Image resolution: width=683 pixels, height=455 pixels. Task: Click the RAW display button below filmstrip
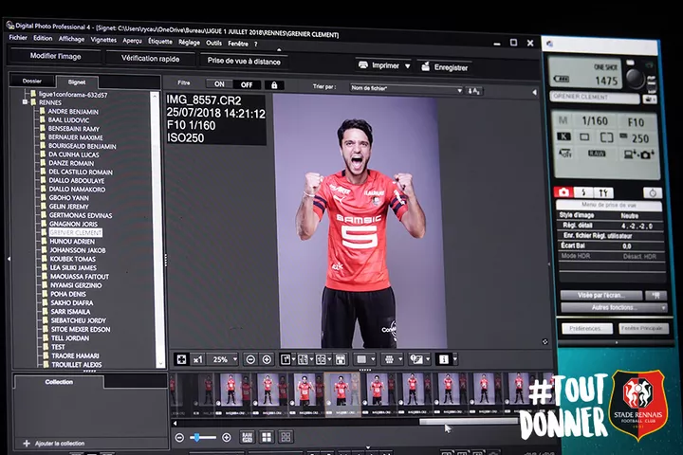[x=247, y=437]
